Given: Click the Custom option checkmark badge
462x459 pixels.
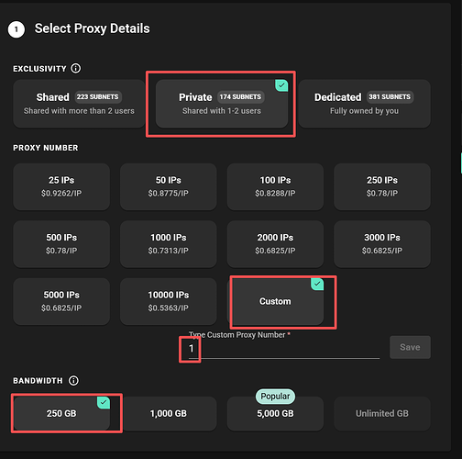Looking at the screenshot, I should click(x=317, y=284).
